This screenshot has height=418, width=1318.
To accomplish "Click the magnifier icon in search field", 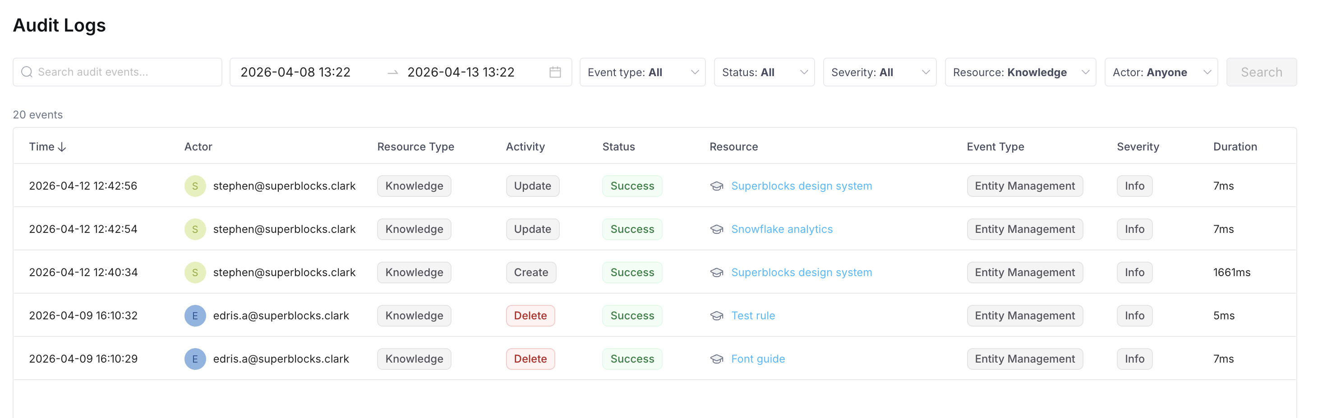I will pyautogui.click(x=27, y=72).
